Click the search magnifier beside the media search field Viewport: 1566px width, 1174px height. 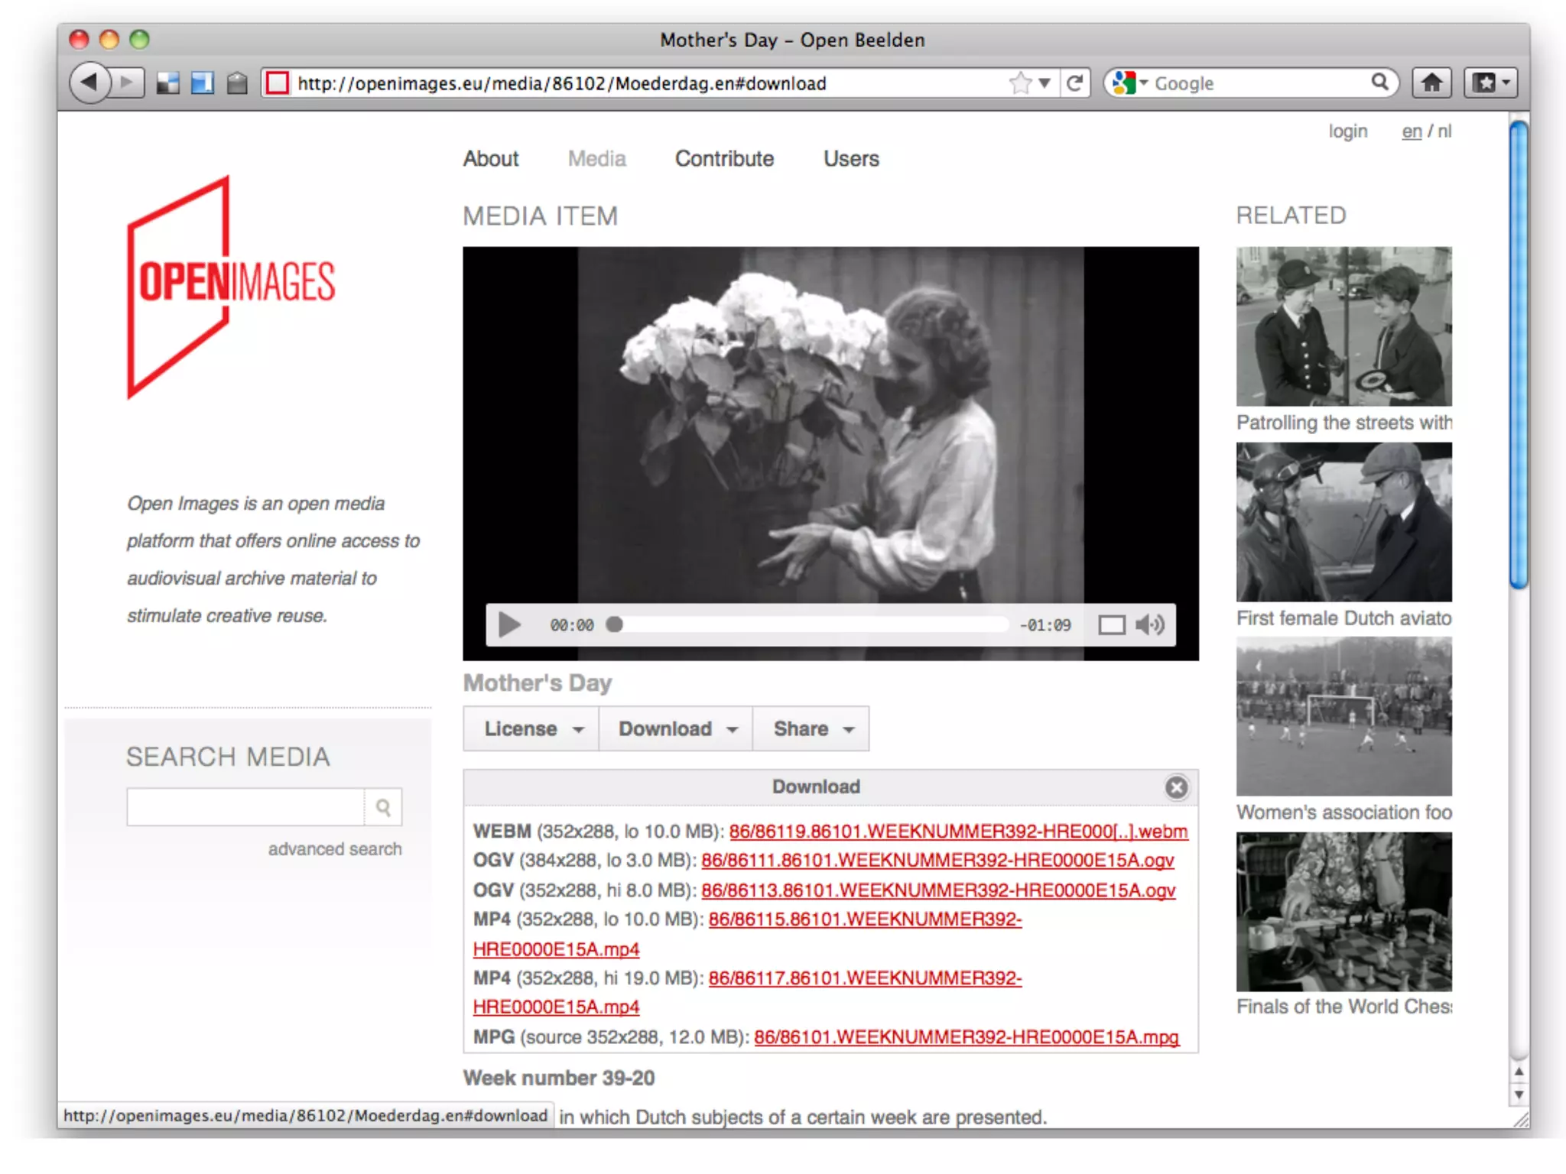tap(383, 807)
